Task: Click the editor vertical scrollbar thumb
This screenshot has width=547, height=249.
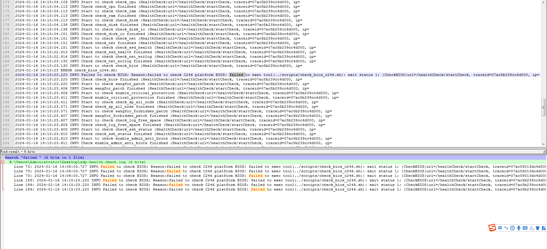Action: pyautogui.click(x=544, y=107)
